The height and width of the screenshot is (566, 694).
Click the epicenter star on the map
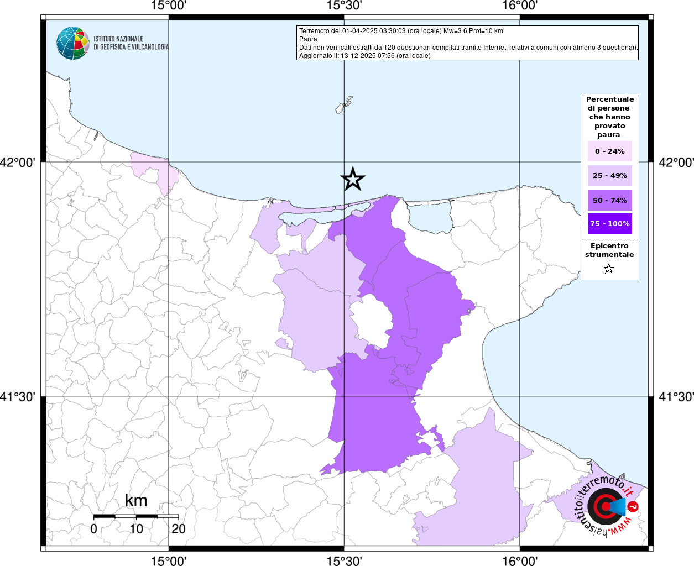(x=353, y=179)
